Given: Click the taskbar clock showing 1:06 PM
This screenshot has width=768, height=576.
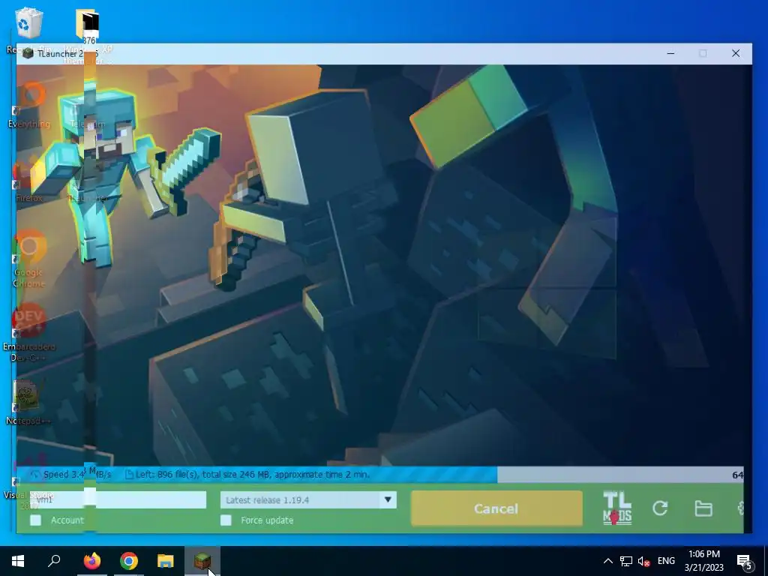Looking at the screenshot, I should click(703, 561).
